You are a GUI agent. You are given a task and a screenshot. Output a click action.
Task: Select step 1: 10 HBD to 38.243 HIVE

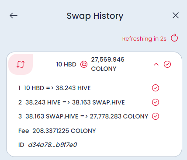(x=55, y=88)
